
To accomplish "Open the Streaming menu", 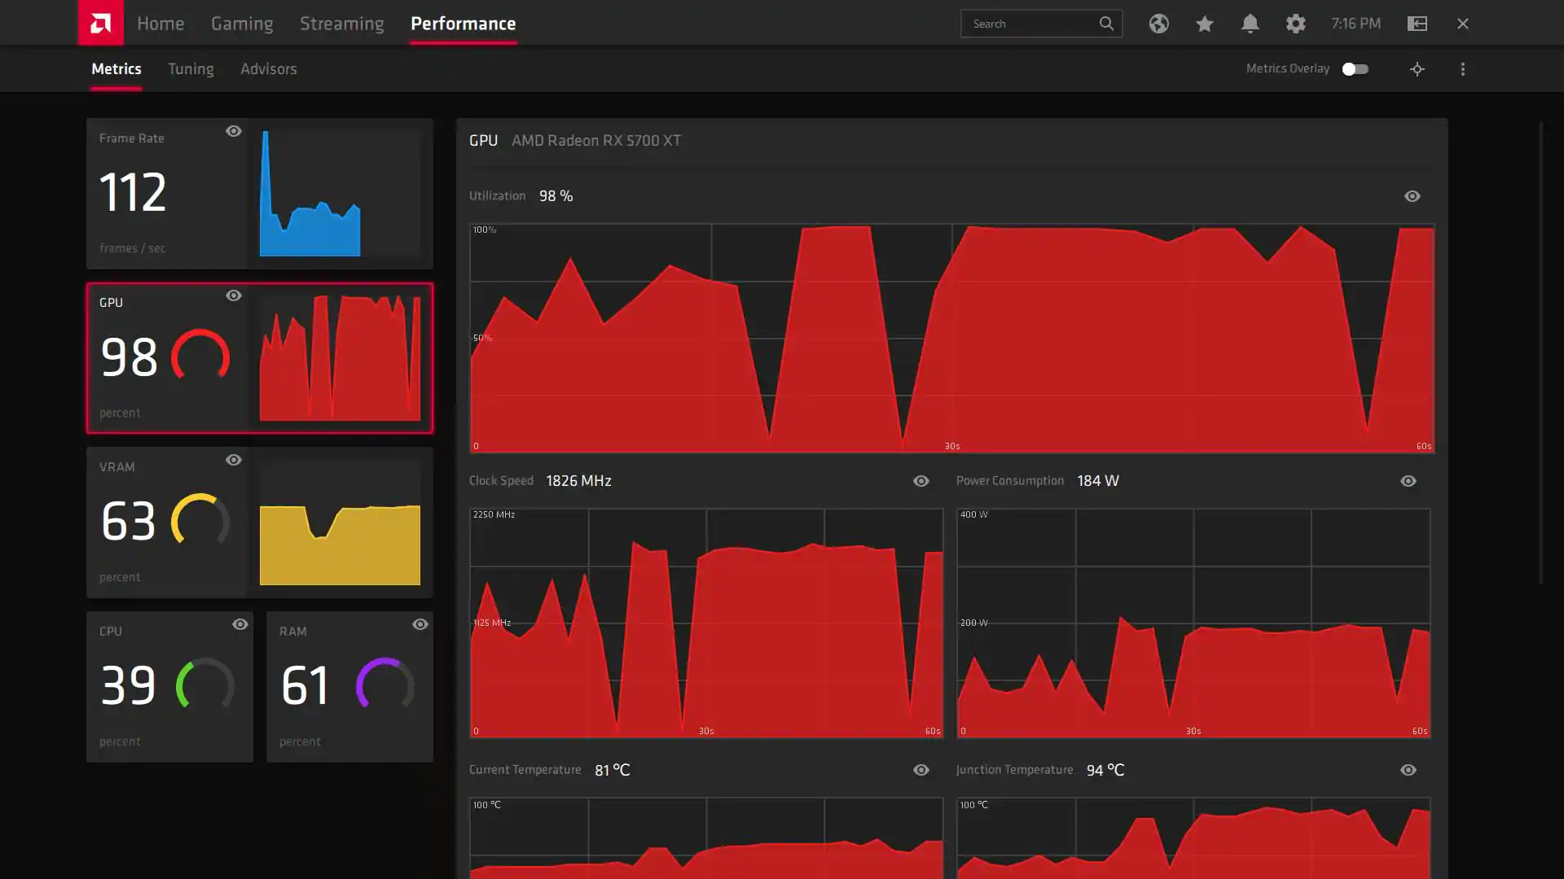I will (x=341, y=24).
